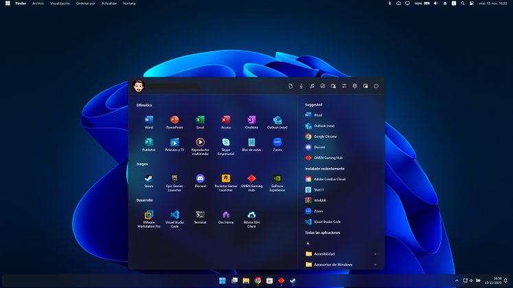Open Bloc de notas
Image resolution: width=513 pixels, height=288 pixels.
[251, 145]
